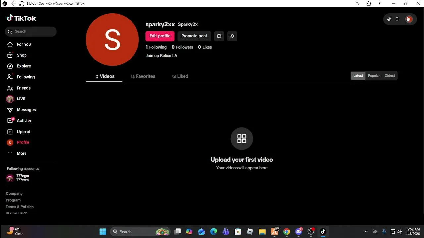Open the browser three-dot menu

380,4
